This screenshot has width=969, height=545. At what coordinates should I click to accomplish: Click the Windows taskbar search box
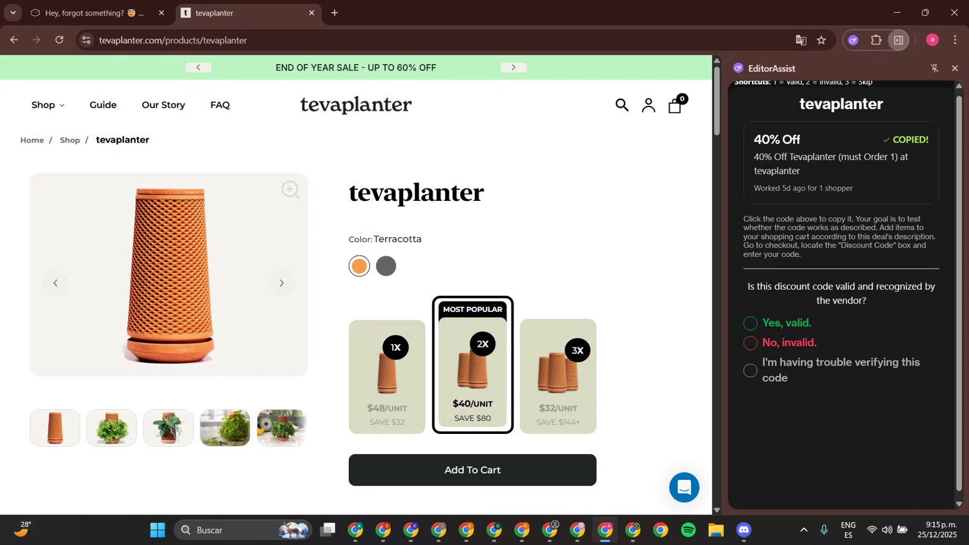click(x=243, y=530)
